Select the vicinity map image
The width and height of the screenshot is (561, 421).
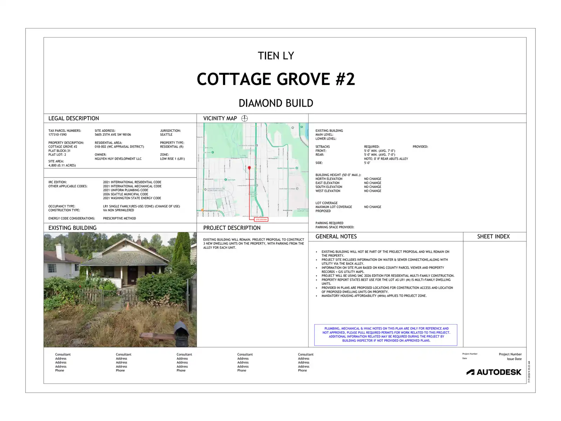[253, 170]
